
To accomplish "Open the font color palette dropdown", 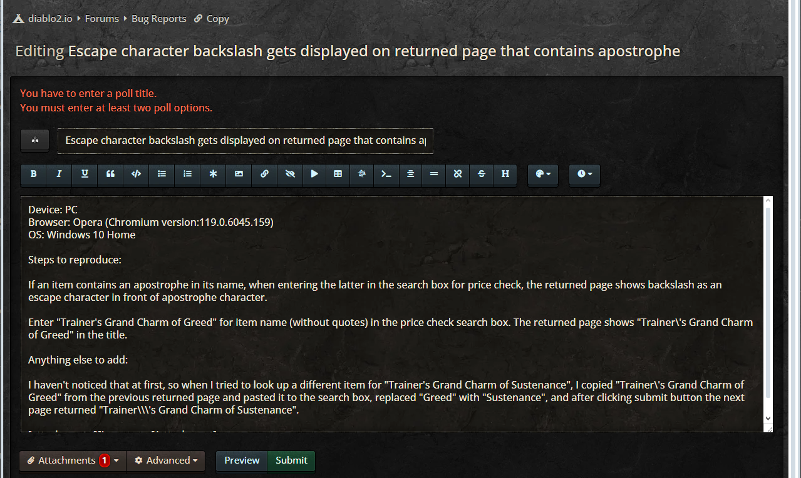I will pos(543,174).
